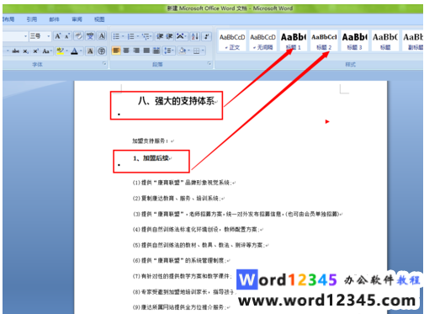Click the Change Case Aa icon

point(46,51)
